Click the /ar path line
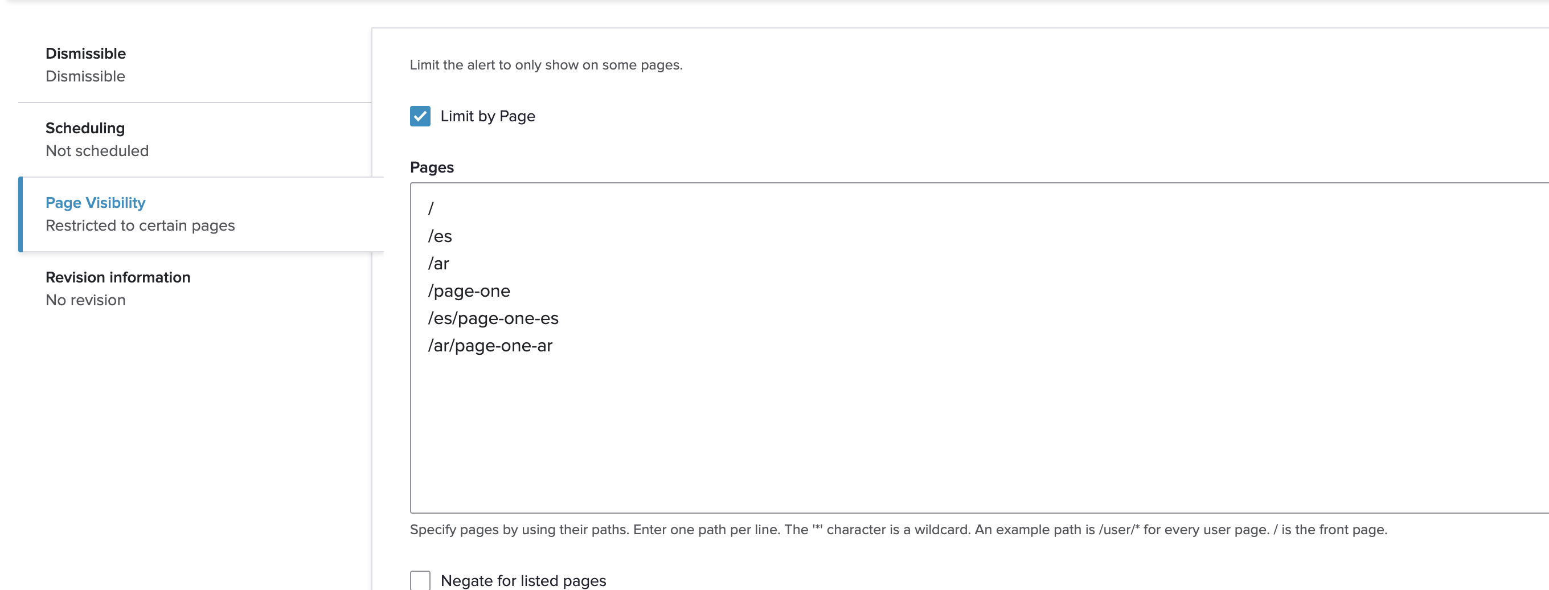 439,263
